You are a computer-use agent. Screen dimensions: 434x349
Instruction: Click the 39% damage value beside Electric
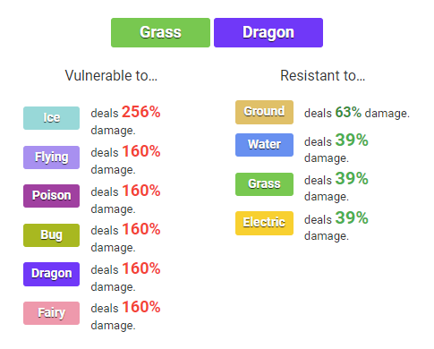[x=352, y=217]
